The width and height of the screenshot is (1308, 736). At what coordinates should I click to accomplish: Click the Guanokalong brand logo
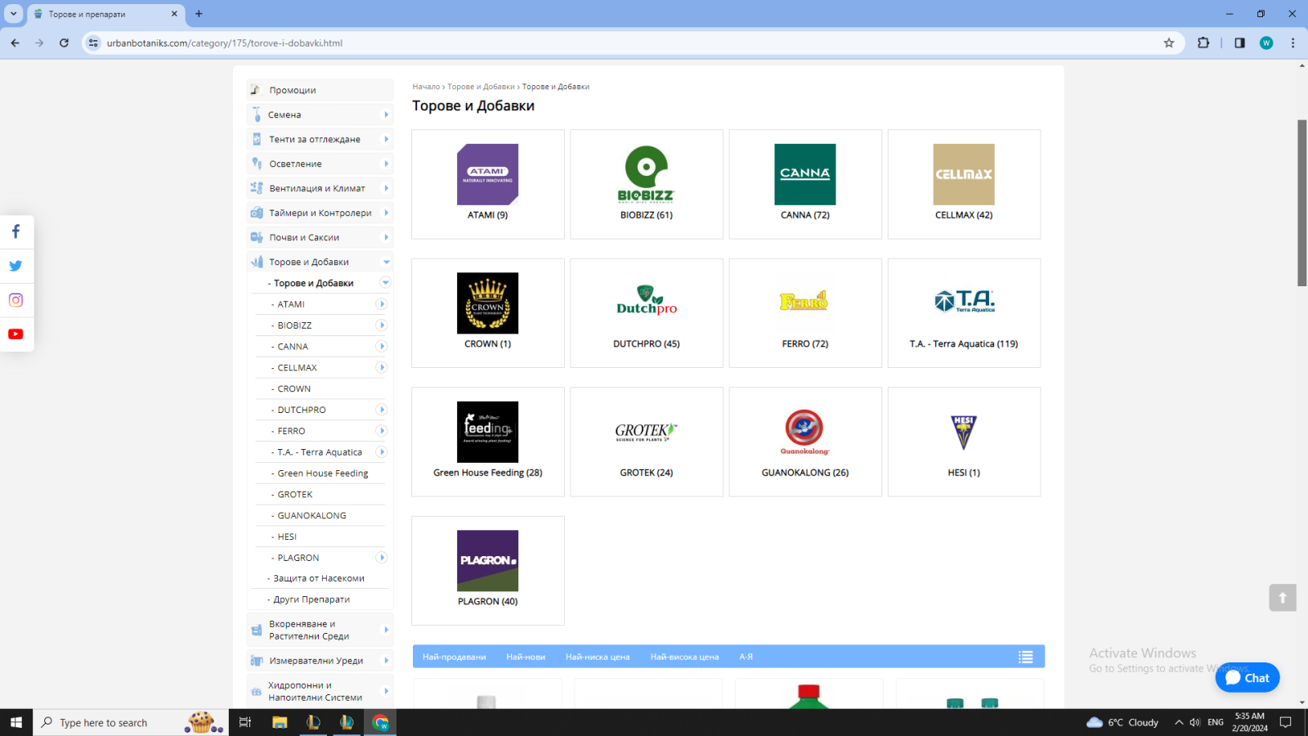(804, 432)
